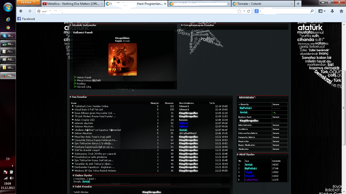Open Internet Explorer from the taskbar
This screenshot has width=346, height=194.
tap(8, 19)
